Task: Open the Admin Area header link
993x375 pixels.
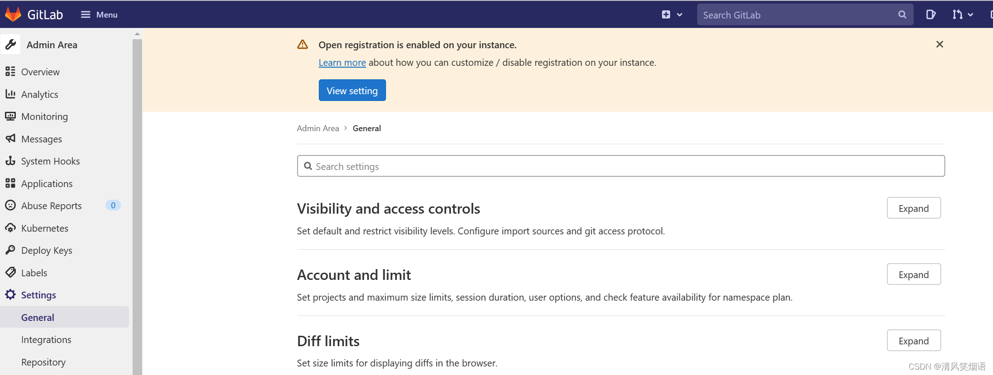Action: [x=52, y=45]
